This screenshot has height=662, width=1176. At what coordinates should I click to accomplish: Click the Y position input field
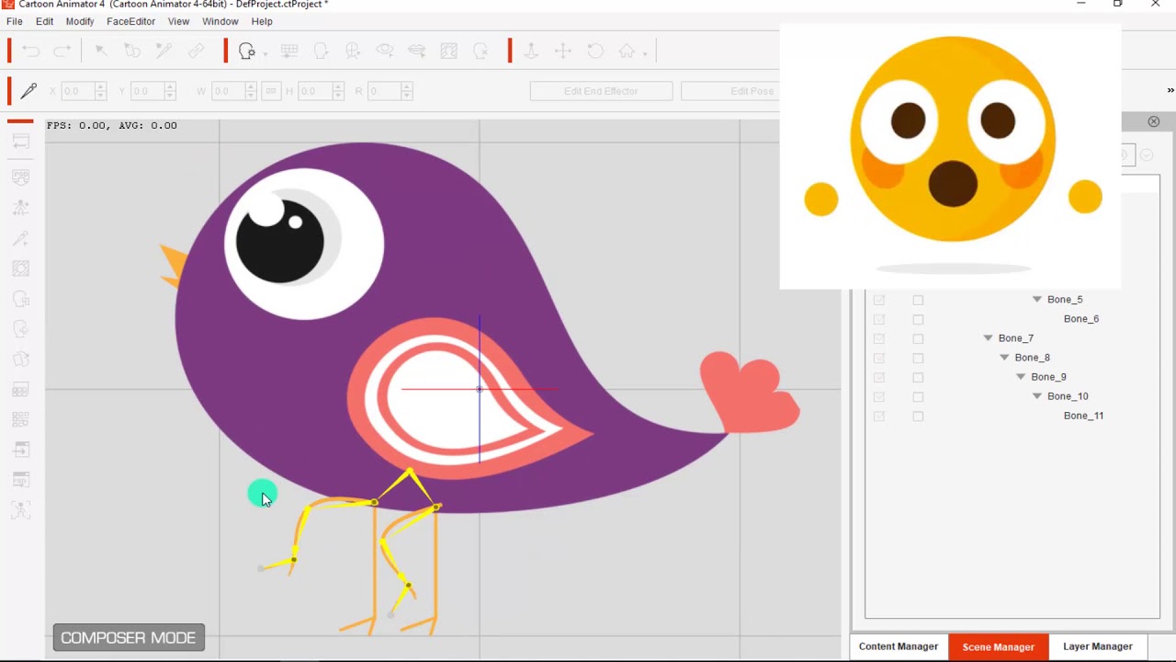tap(147, 91)
